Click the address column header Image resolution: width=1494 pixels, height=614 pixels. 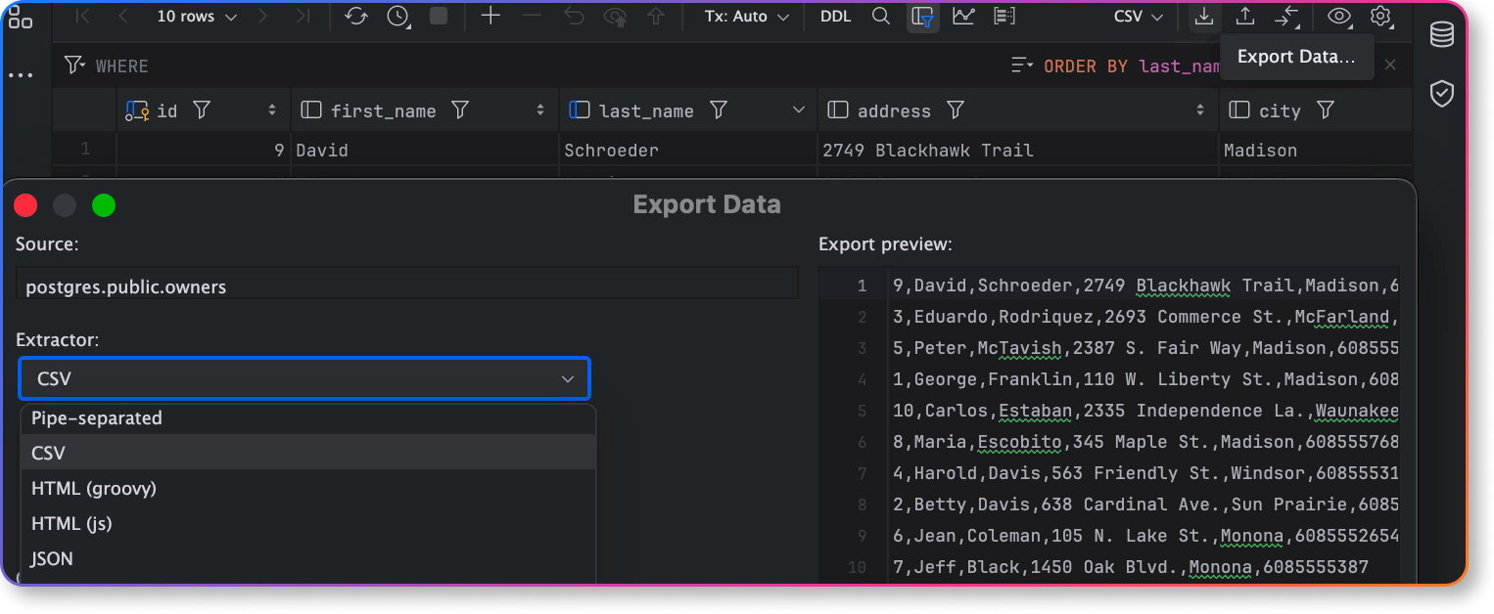click(x=894, y=110)
